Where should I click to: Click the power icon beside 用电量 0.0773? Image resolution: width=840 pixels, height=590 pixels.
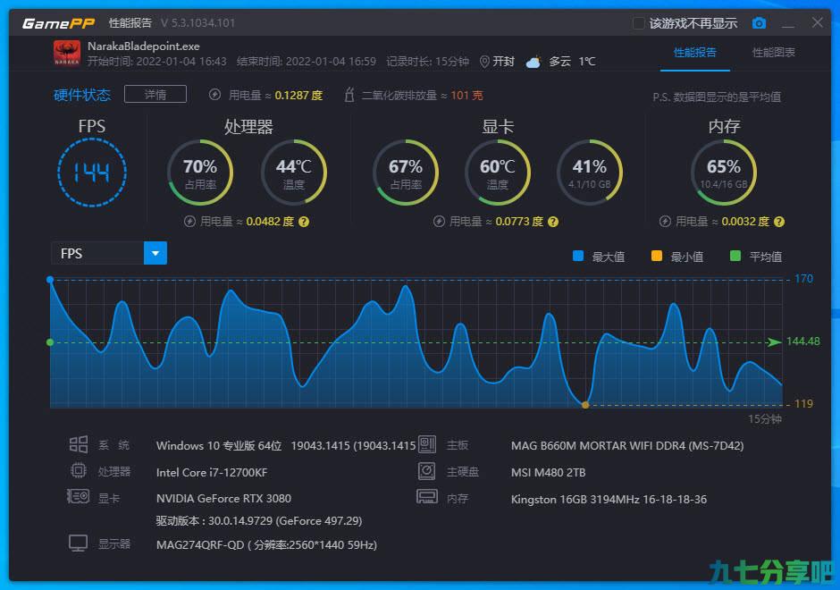click(x=439, y=222)
